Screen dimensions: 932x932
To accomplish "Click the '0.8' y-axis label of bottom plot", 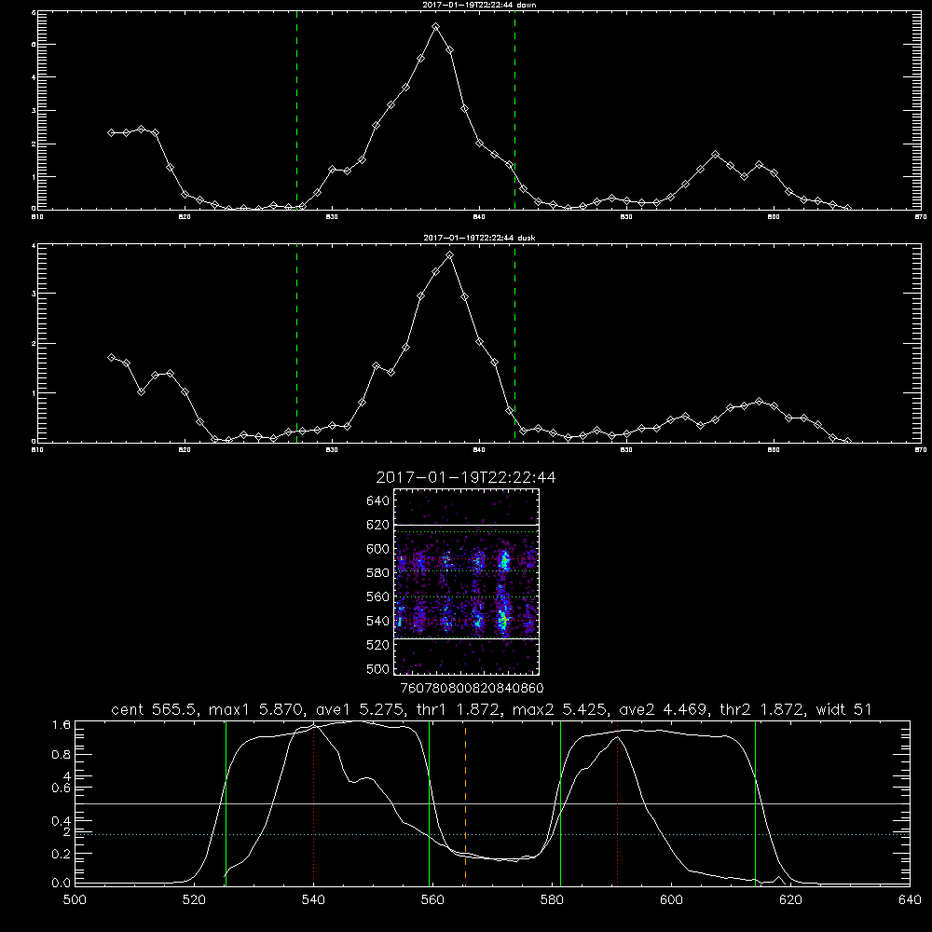I will coord(62,755).
